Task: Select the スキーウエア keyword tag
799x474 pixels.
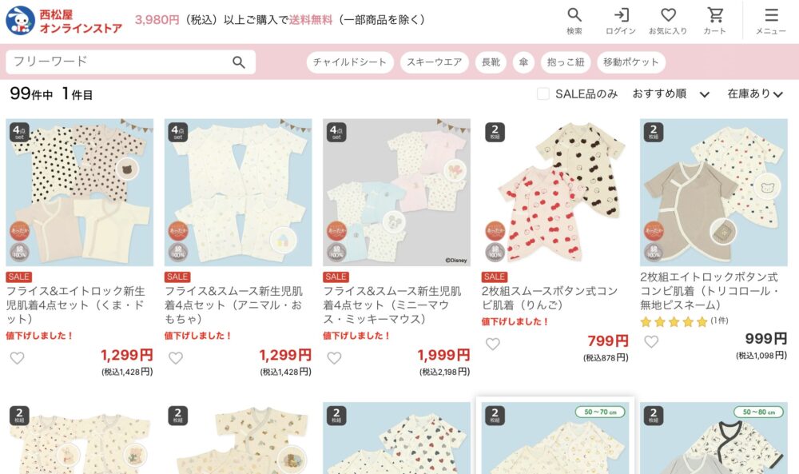Action: click(434, 62)
